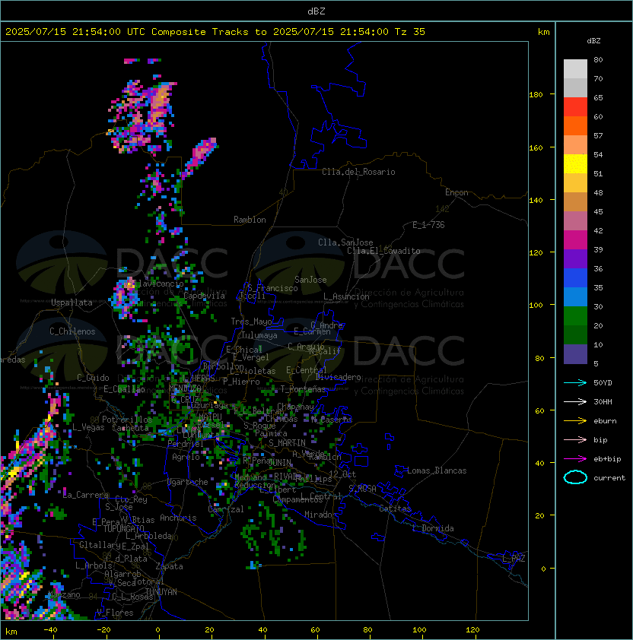Click the pink bip arrow icon
Viewport: 633px width, 640px height.
[575, 439]
